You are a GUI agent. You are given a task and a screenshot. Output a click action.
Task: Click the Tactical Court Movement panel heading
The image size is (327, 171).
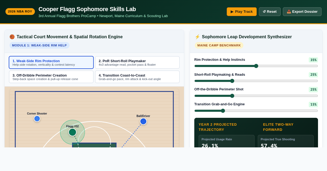coord(69,37)
